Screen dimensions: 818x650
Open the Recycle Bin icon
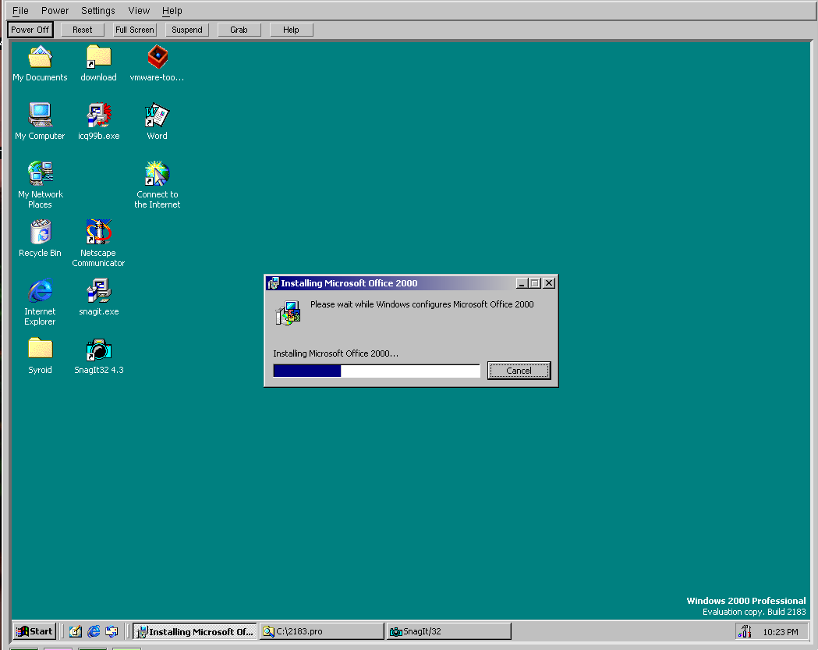(x=40, y=233)
